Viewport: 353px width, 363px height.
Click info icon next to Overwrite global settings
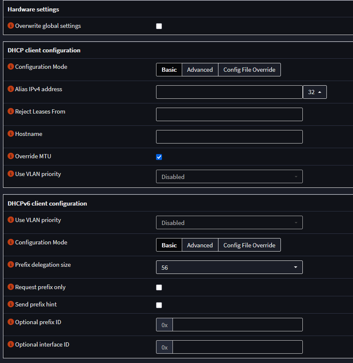pos(11,26)
